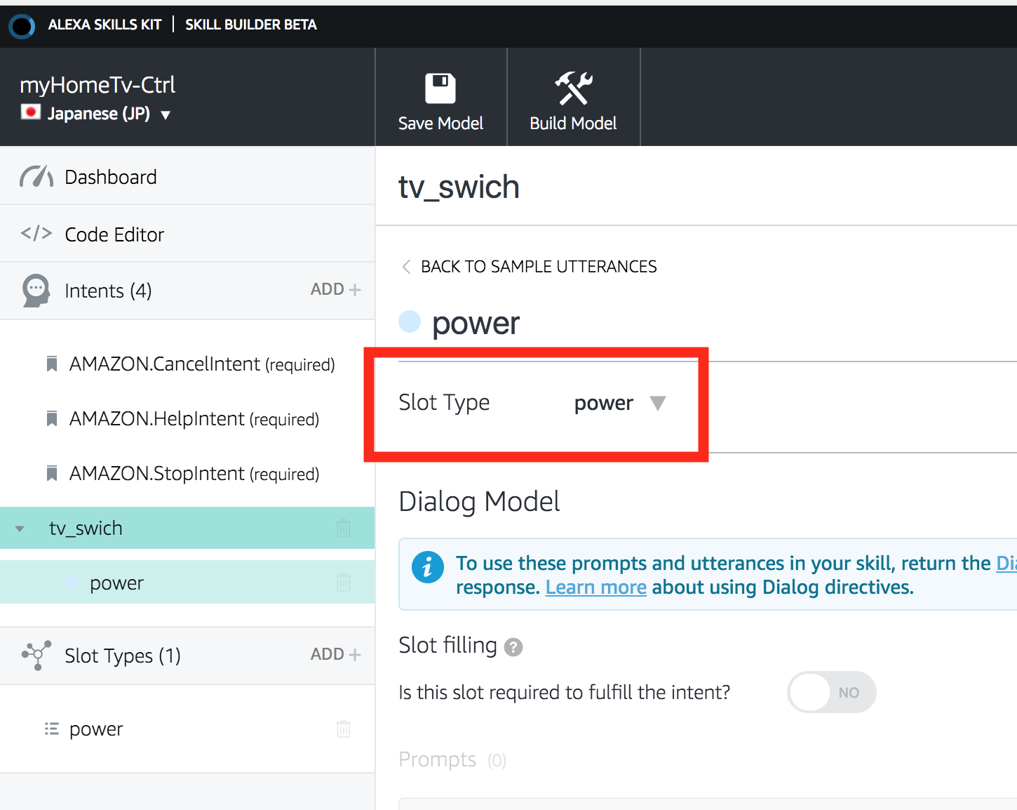Click the myHomeTv-Ctrl skill name
This screenshot has height=810, width=1017.
pyautogui.click(x=97, y=85)
